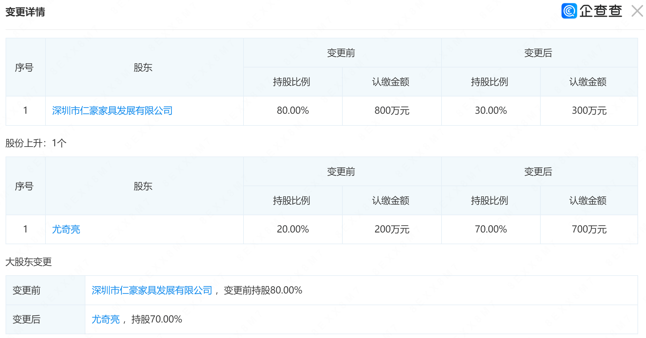Select the 20.00% shareholding cell
Viewport: 646px width, 338px height.
[293, 229]
